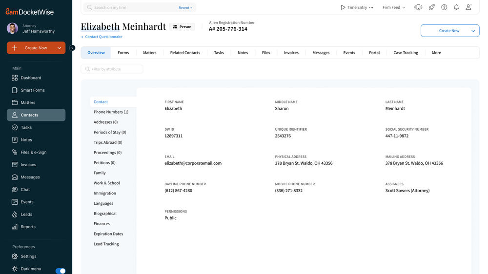Click the Tasks checkmark icon

coord(15,128)
